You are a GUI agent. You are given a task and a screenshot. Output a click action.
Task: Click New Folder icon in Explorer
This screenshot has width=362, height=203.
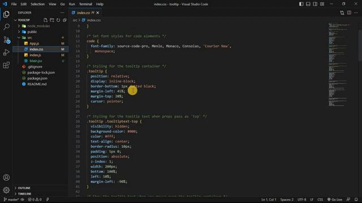52,20
